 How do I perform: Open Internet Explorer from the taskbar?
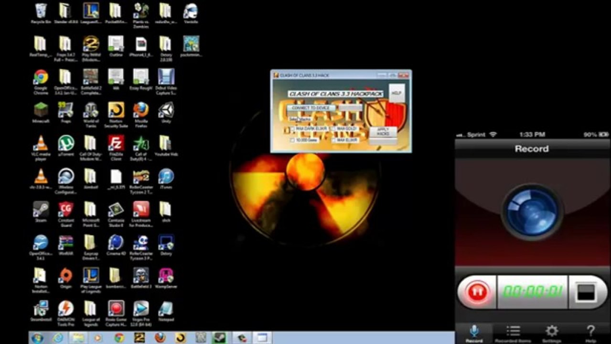tap(58, 338)
